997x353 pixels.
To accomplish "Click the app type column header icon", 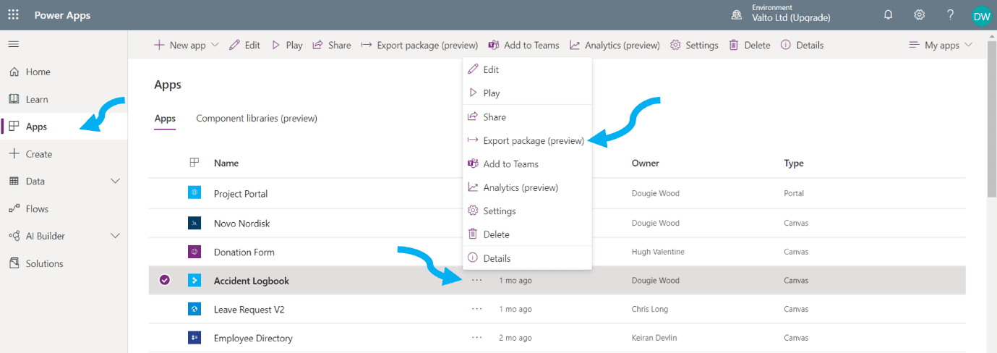I will coord(194,163).
